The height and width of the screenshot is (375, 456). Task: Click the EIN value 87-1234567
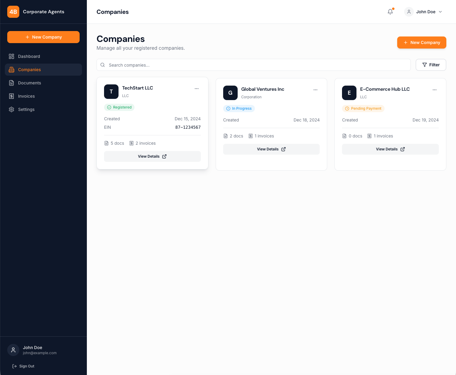(x=188, y=127)
